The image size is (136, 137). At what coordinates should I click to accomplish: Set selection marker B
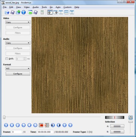pyautogui.click(x=47, y=125)
